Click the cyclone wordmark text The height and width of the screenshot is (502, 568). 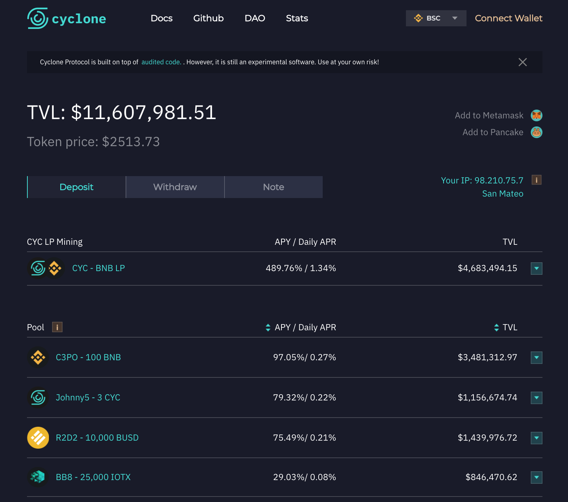(79, 19)
